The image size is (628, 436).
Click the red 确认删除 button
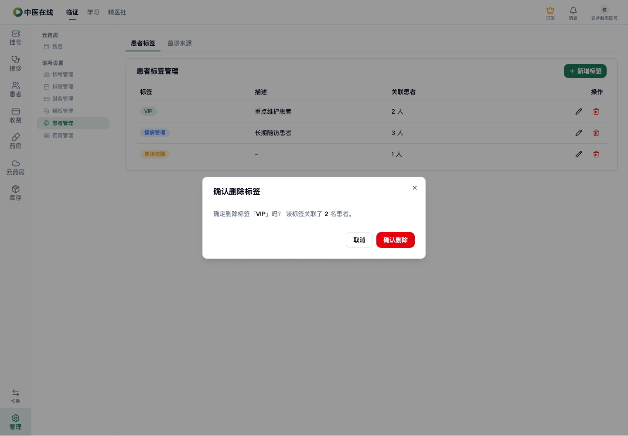coord(396,240)
